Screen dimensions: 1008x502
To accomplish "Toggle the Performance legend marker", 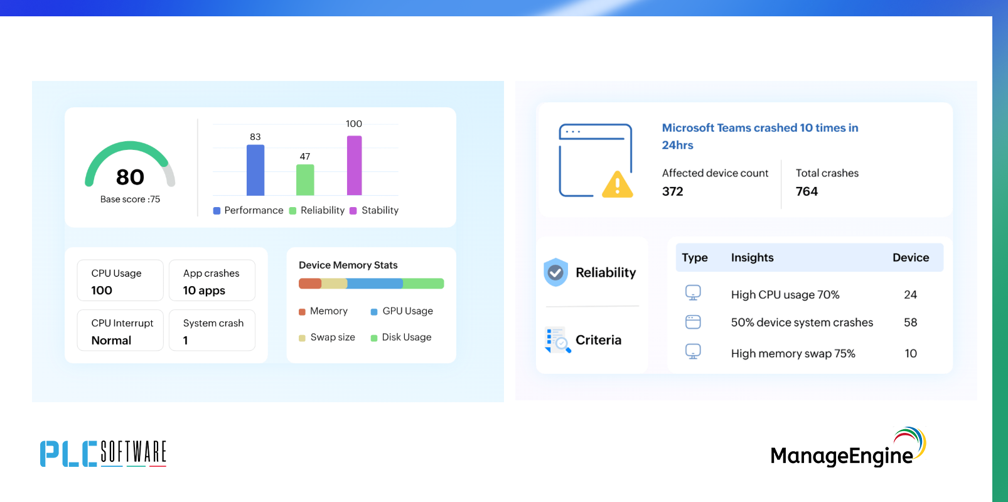I will click(x=217, y=211).
